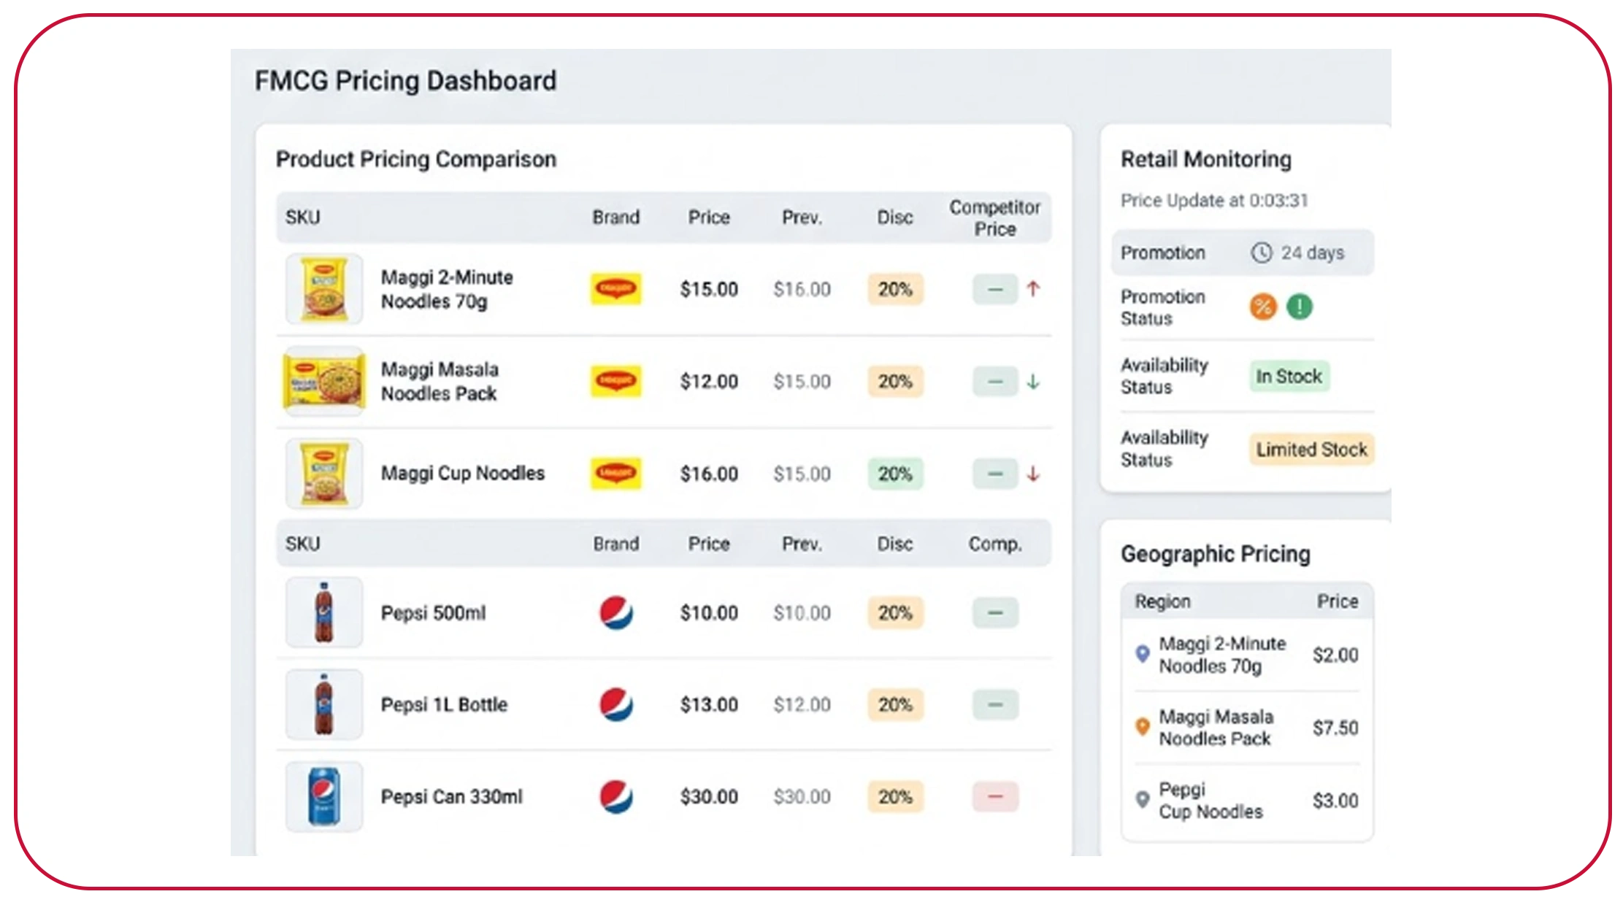Click the competitor price dash for Maggi 2-Minute Noodles
1623x905 pixels.
point(994,289)
